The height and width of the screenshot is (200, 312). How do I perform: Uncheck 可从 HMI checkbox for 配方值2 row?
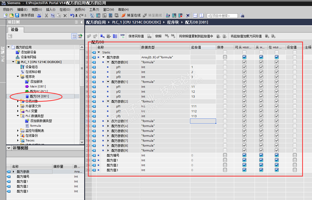[x=244, y=165]
